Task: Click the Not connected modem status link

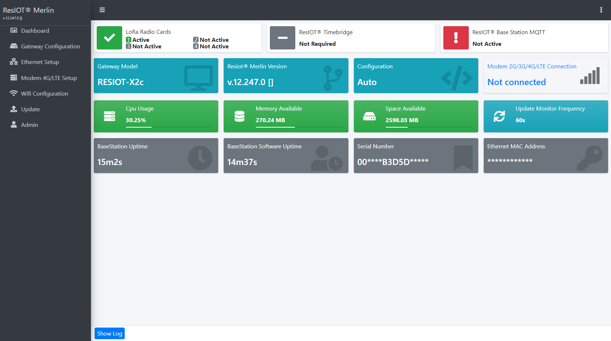Action: pyautogui.click(x=516, y=82)
